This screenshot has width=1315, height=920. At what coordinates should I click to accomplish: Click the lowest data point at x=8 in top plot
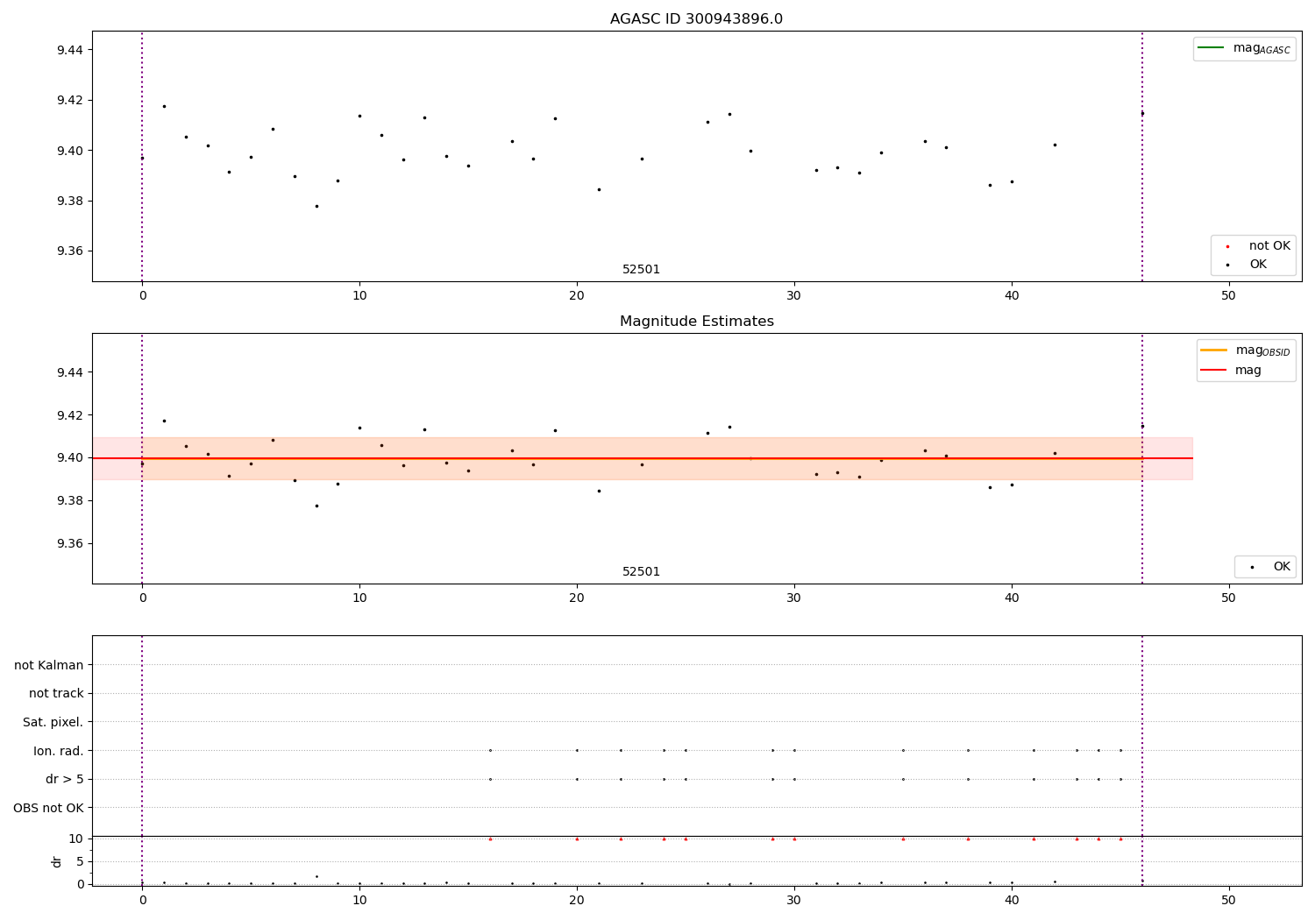coord(316,206)
